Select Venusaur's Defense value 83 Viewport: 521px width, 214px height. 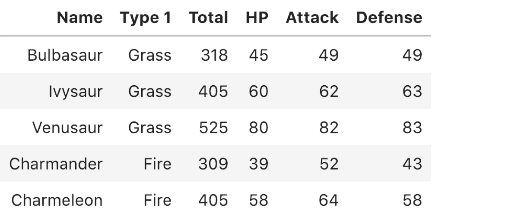pyautogui.click(x=412, y=127)
